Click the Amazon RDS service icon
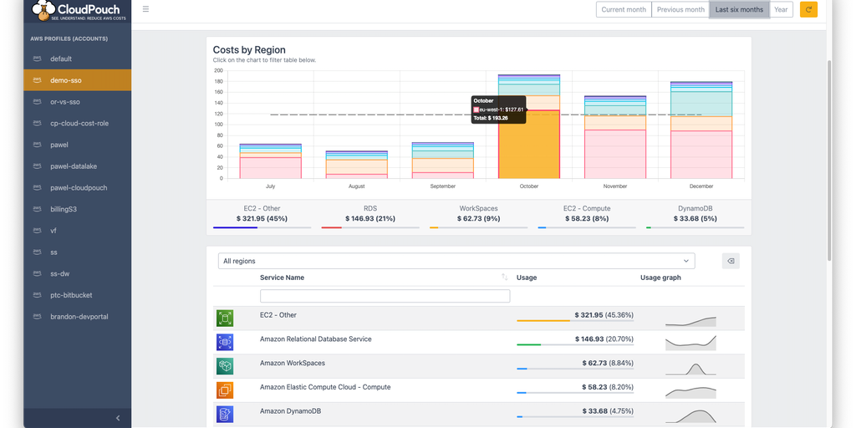 (224, 342)
